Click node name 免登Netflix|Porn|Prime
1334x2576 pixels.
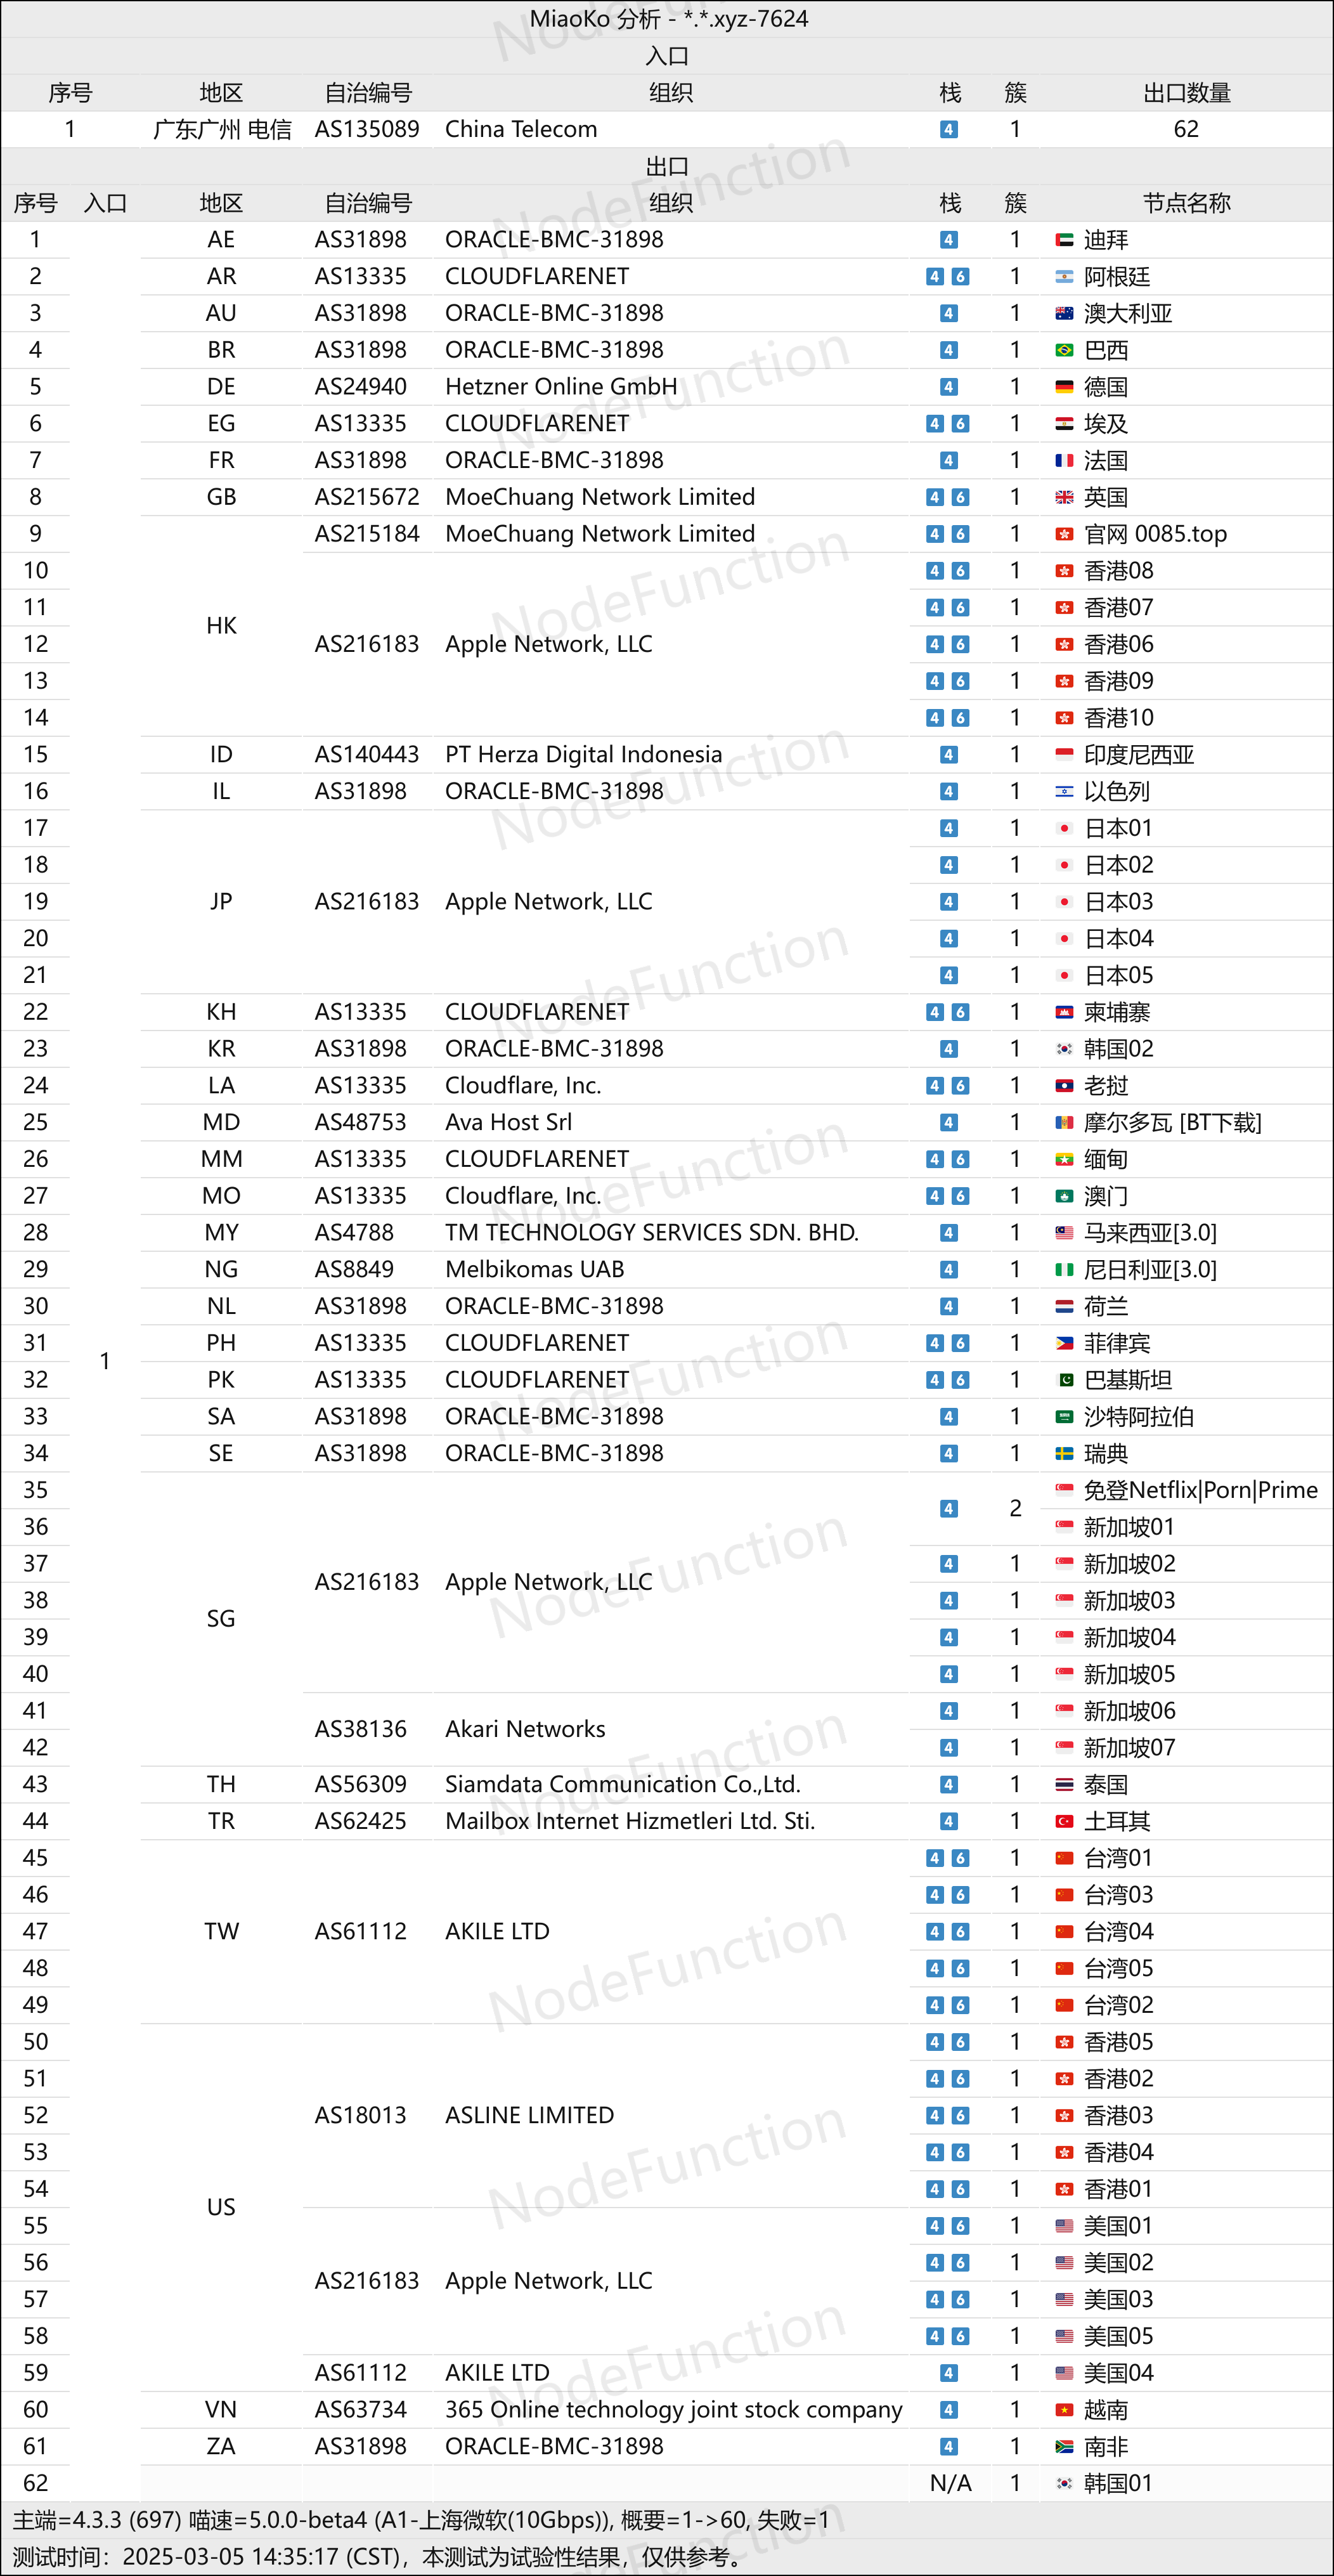pyautogui.click(x=1200, y=1490)
